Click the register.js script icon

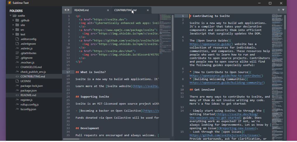(17, 100)
